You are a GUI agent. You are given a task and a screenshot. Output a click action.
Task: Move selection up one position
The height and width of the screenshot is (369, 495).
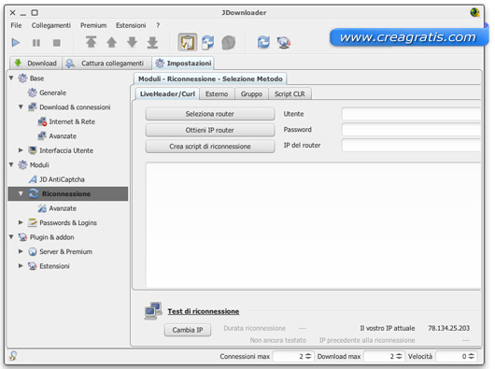tap(111, 42)
